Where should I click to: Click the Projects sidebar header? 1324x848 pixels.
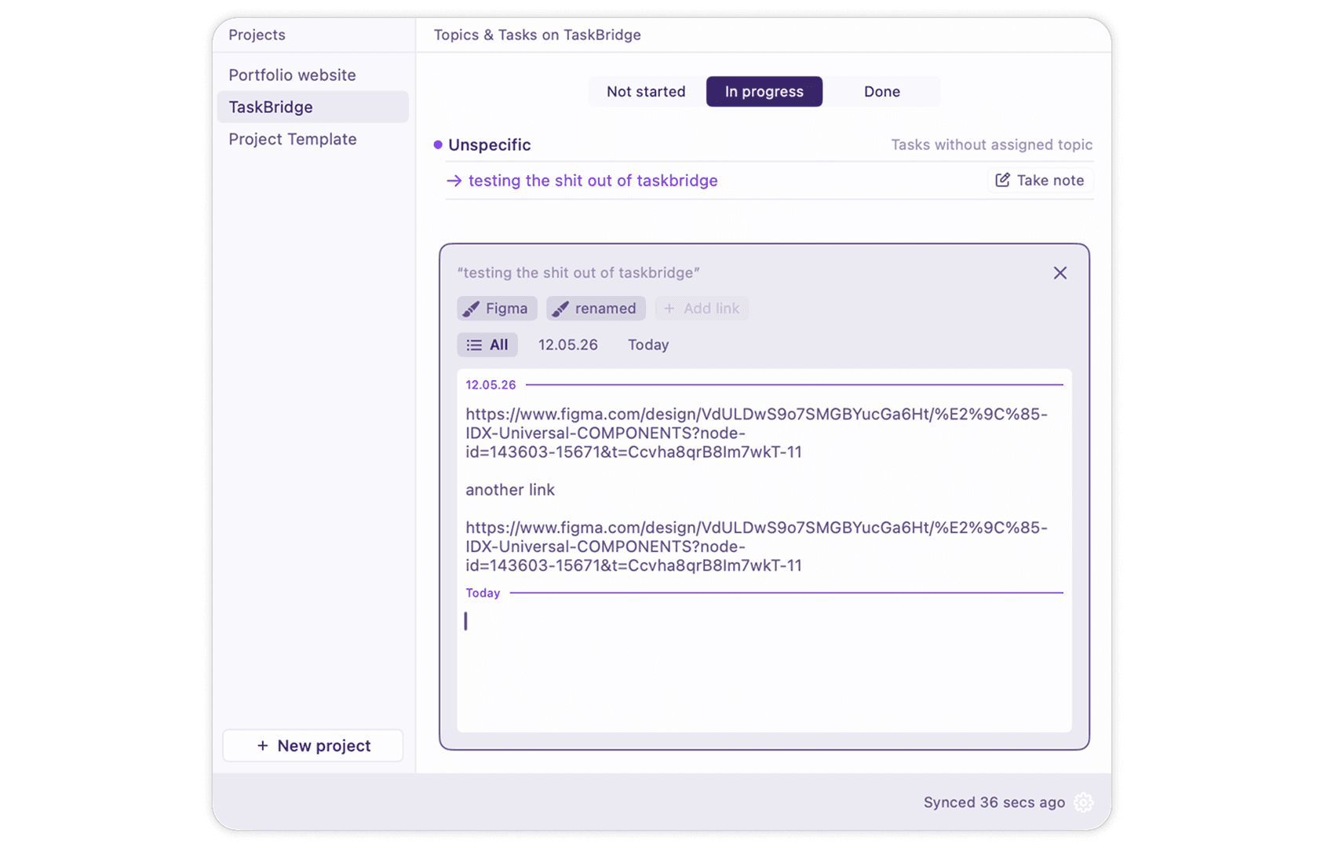tap(257, 35)
